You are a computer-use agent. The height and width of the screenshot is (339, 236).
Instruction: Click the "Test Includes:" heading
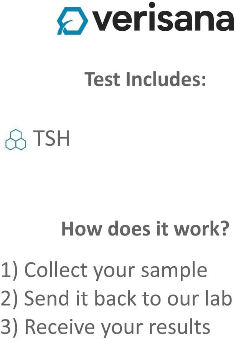[145, 79]
